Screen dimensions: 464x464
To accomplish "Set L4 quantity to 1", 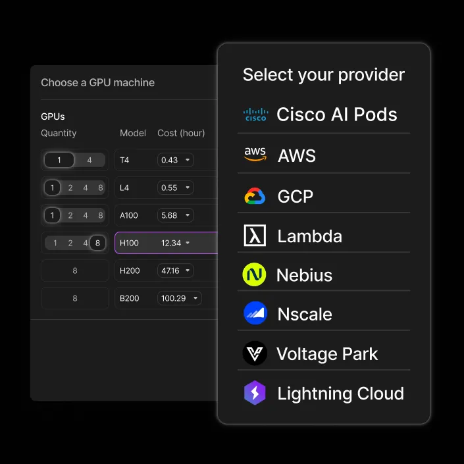I will click(53, 188).
